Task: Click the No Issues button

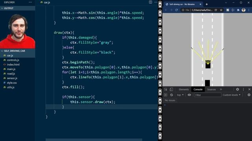Action: click(170, 100)
